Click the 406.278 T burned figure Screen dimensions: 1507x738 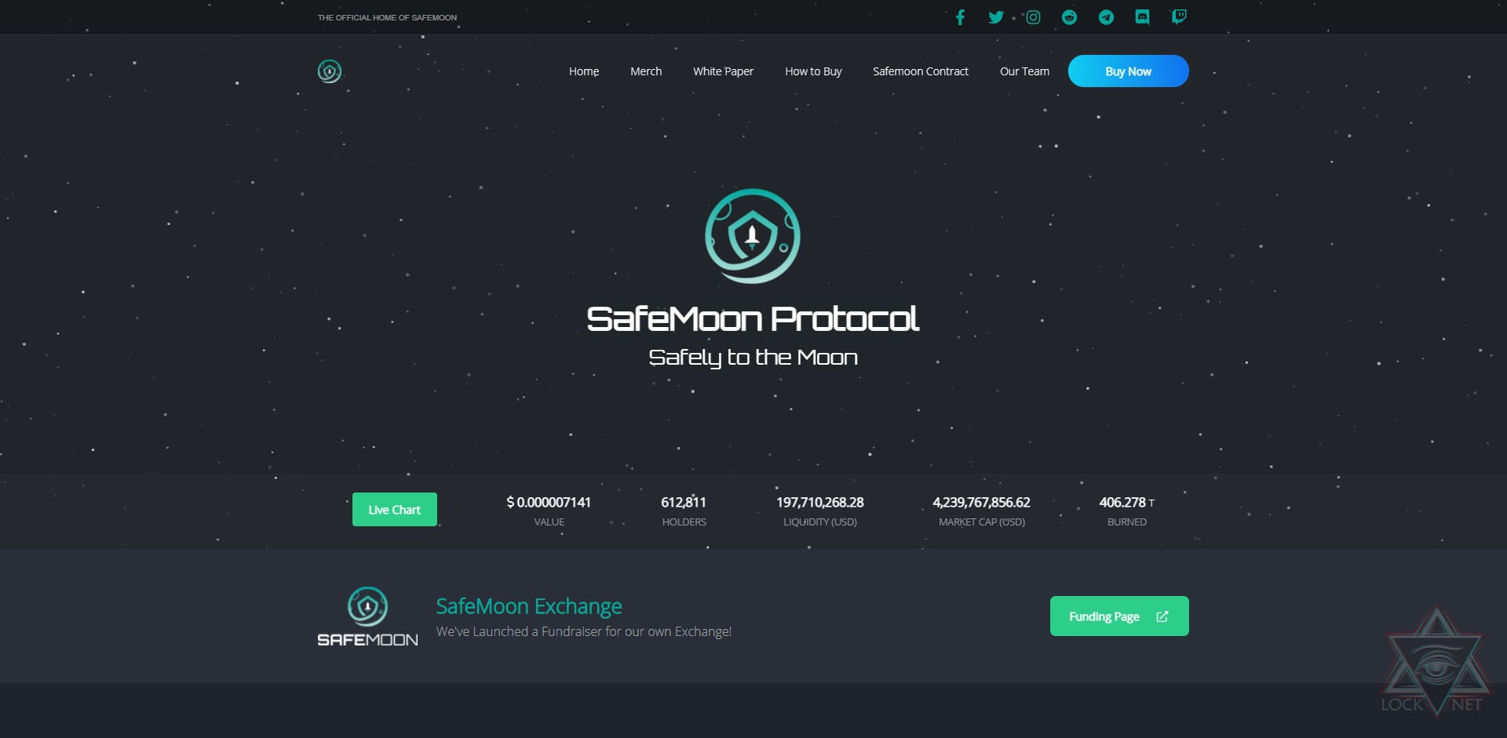[1126, 502]
